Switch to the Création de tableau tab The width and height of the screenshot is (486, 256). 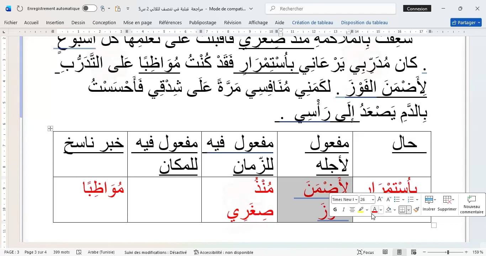[312, 22]
